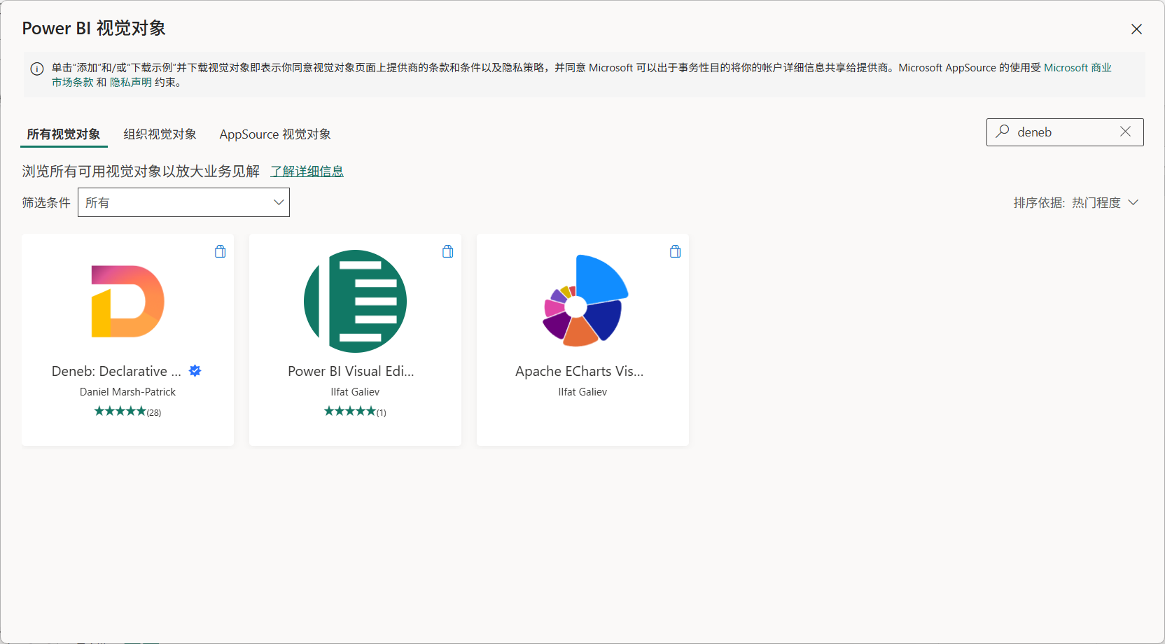1165x644 pixels.
Task: Switch to 组织视觉对象 tab
Action: (160, 134)
